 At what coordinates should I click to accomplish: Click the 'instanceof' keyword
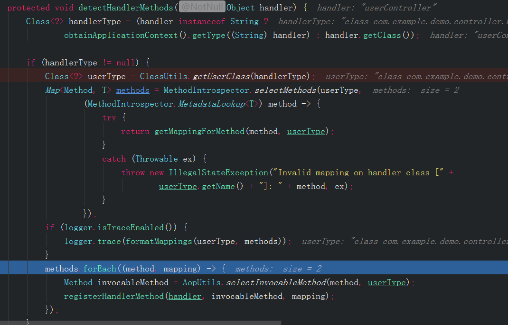(201, 22)
